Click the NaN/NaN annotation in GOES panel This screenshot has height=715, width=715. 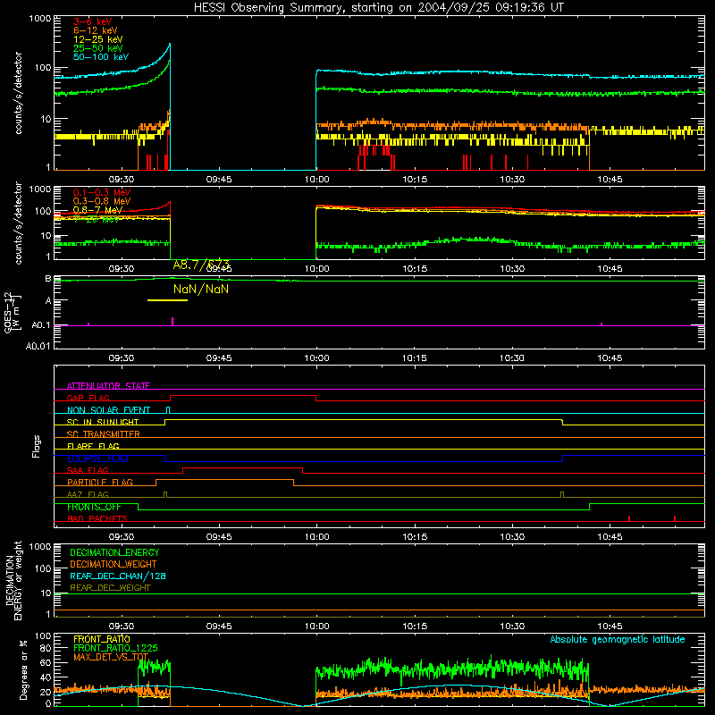point(201,289)
